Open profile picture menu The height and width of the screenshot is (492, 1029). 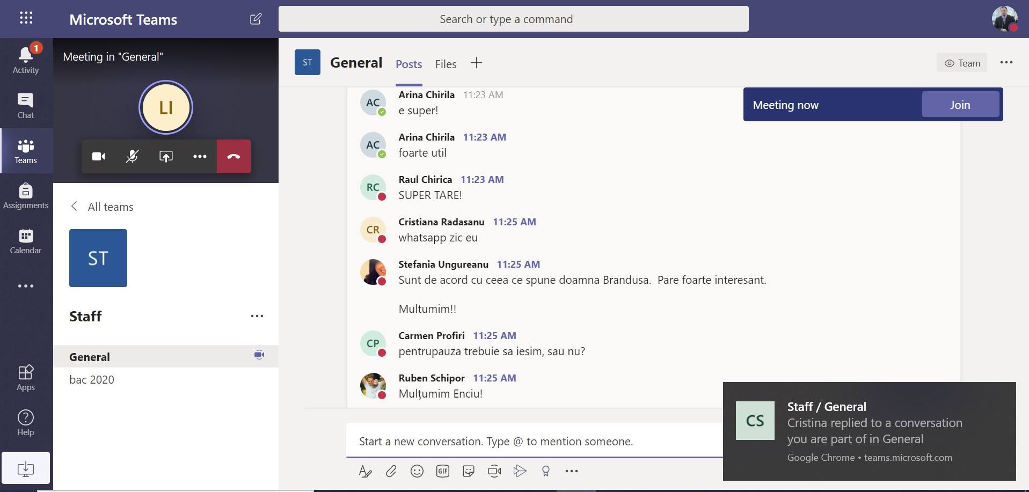coord(1004,19)
